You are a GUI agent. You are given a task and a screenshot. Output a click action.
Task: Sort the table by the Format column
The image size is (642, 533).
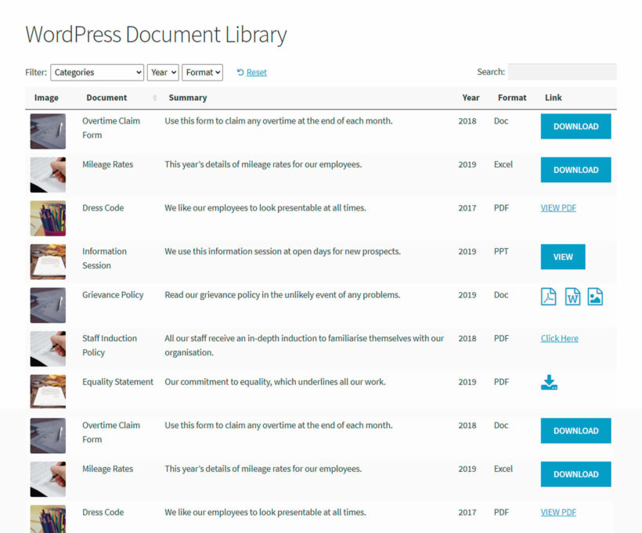click(512, 97)
